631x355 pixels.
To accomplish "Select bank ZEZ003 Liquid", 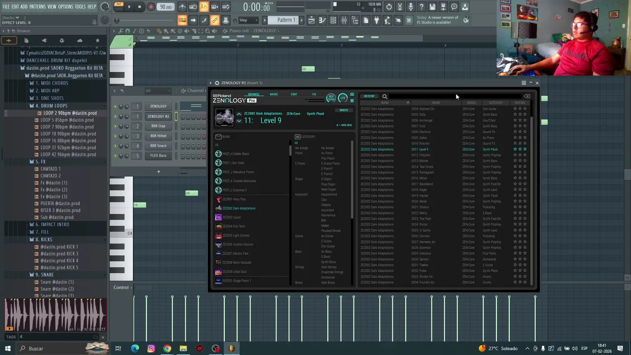I will (x=232, y=217).
